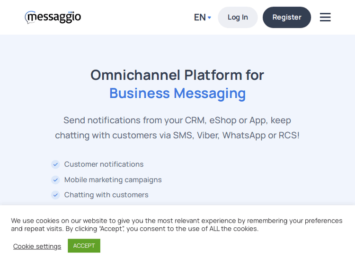Open the hamburger menu icon
Image resolution: width=355 pixels, height=266 pixels.
click(x=325, y=17)
